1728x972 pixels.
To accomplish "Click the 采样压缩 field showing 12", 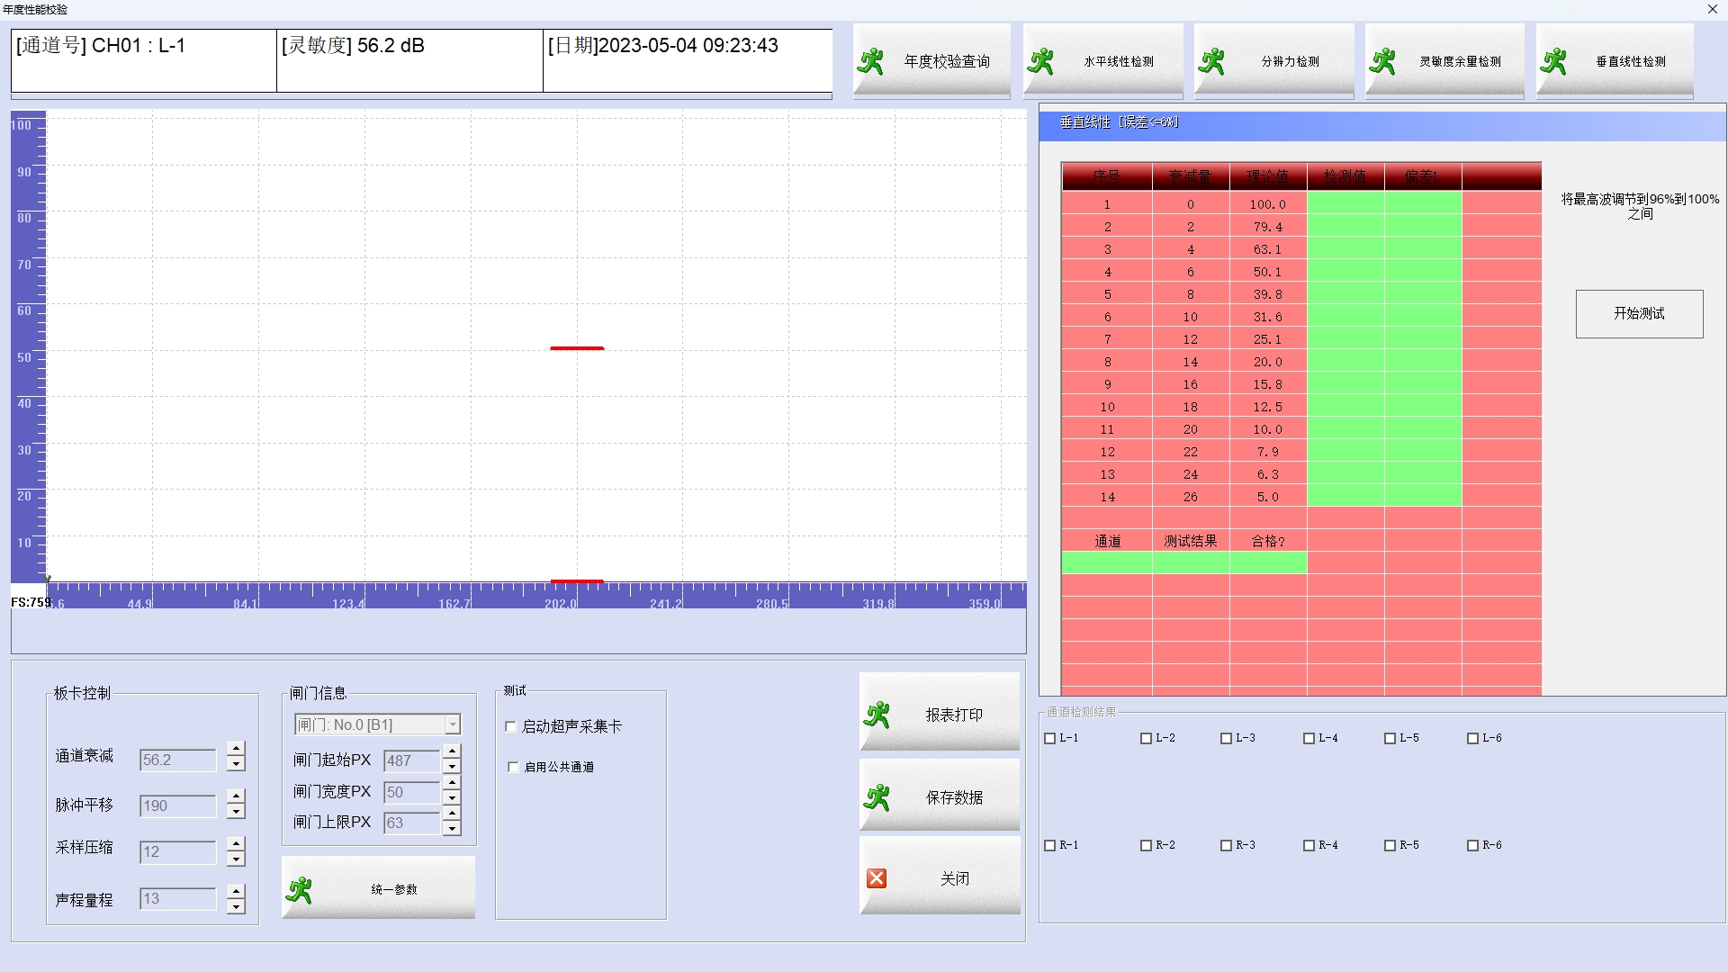I will click(x=177, y=851).
